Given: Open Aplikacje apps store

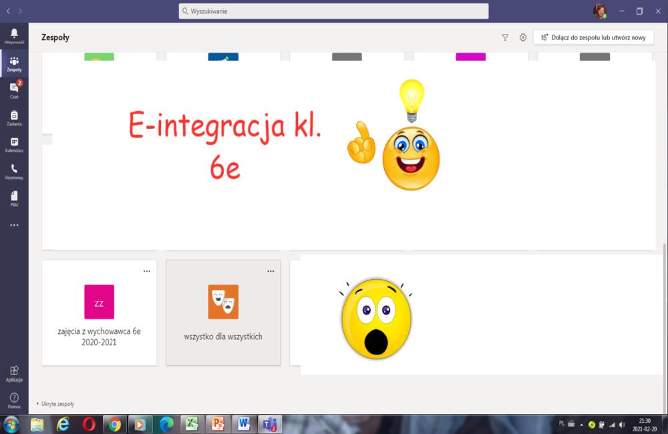Looking at the screenshot, I should [14, 373].
